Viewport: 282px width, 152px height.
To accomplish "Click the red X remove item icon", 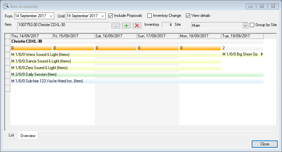I will [x=137, y=25].
